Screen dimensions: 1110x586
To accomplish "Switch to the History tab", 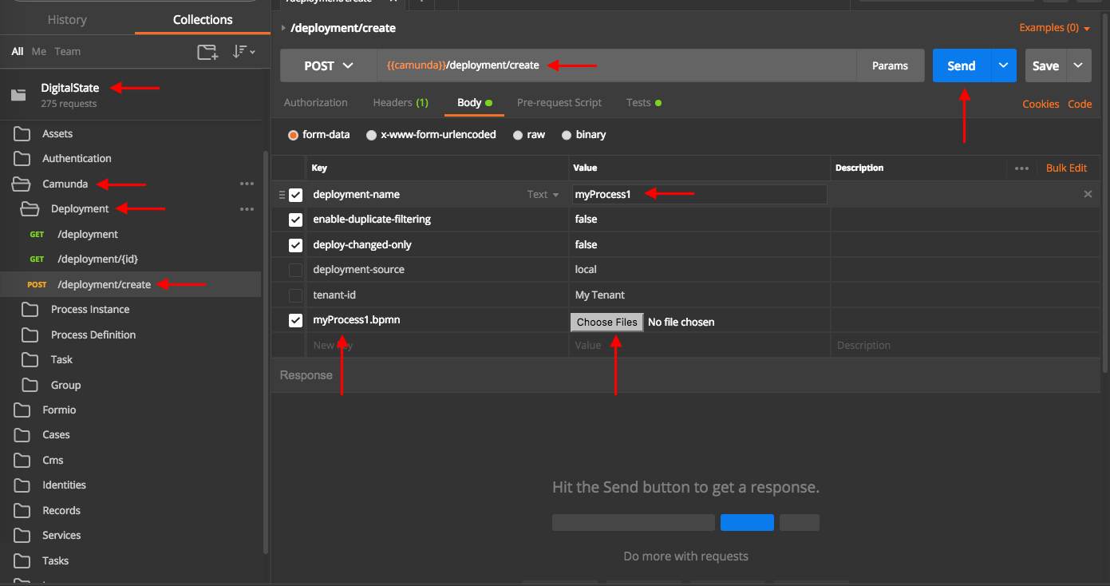I will click(67, 20).
